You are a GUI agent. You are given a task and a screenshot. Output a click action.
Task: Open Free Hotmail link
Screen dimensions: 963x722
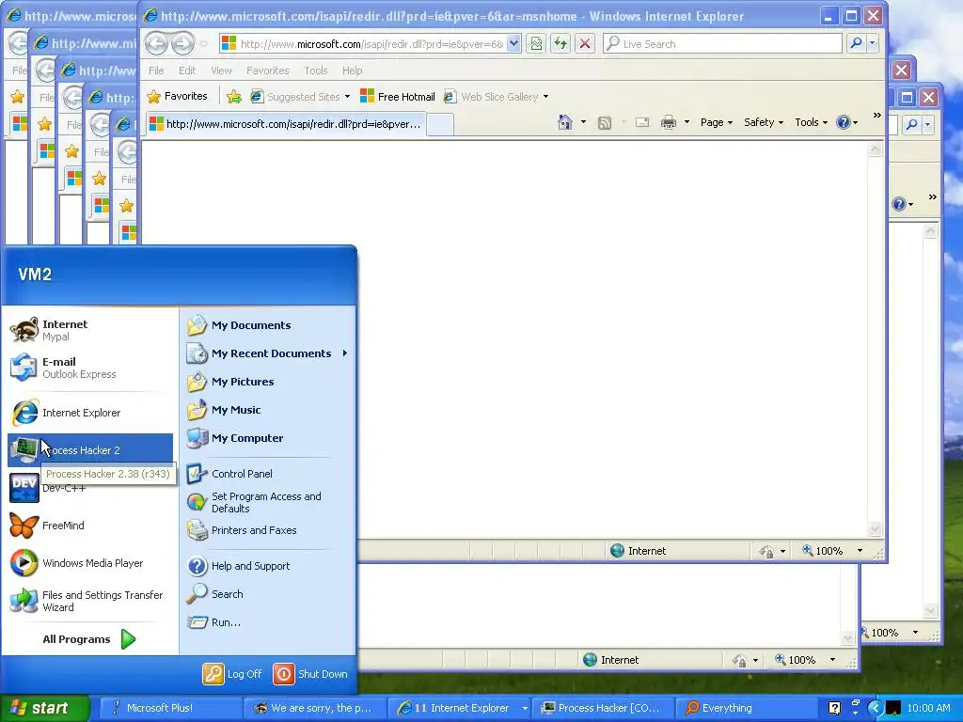398,97
